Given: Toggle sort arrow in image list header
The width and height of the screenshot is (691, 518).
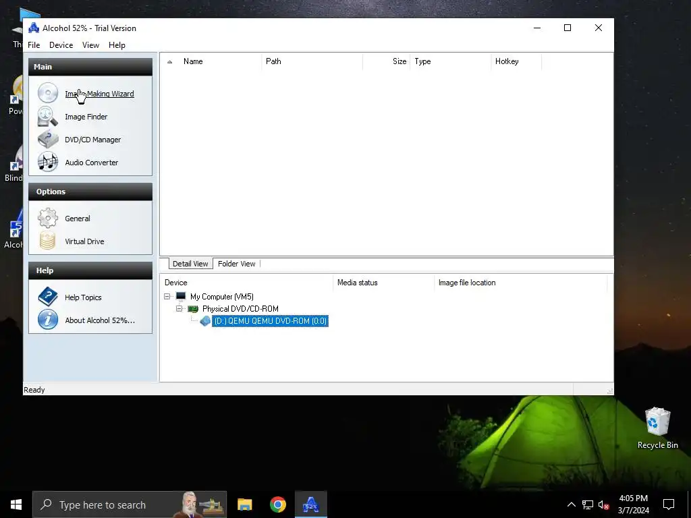Looking at the screenshot, I should (x=169, y=61).
